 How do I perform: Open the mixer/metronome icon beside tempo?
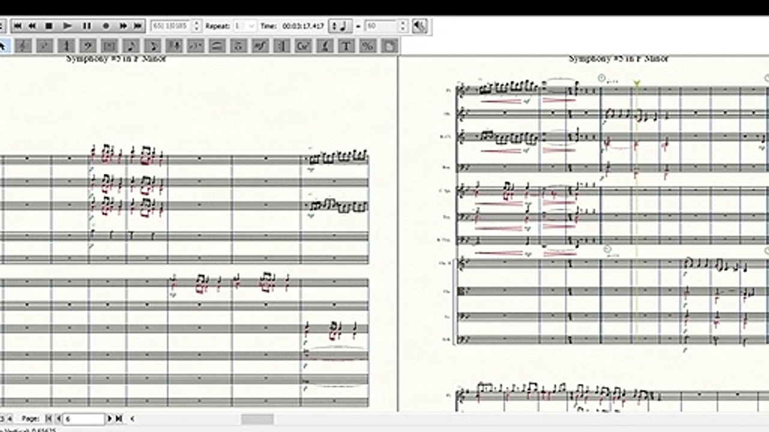tap(420, 26)
